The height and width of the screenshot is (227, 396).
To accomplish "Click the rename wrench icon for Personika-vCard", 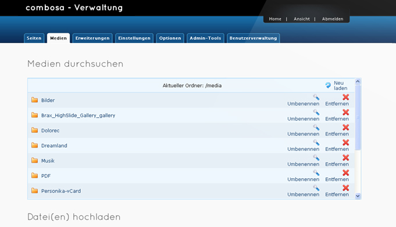I will [x=316, y=188].
